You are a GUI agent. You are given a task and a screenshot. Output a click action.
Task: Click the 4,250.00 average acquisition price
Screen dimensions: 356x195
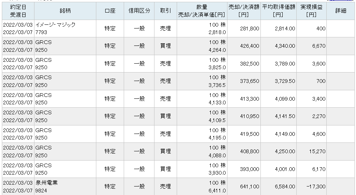pyautogui.click(x=285, y=151)
